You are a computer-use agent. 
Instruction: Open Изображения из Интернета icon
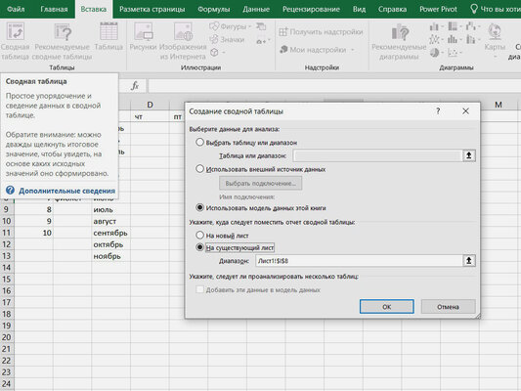183,32
